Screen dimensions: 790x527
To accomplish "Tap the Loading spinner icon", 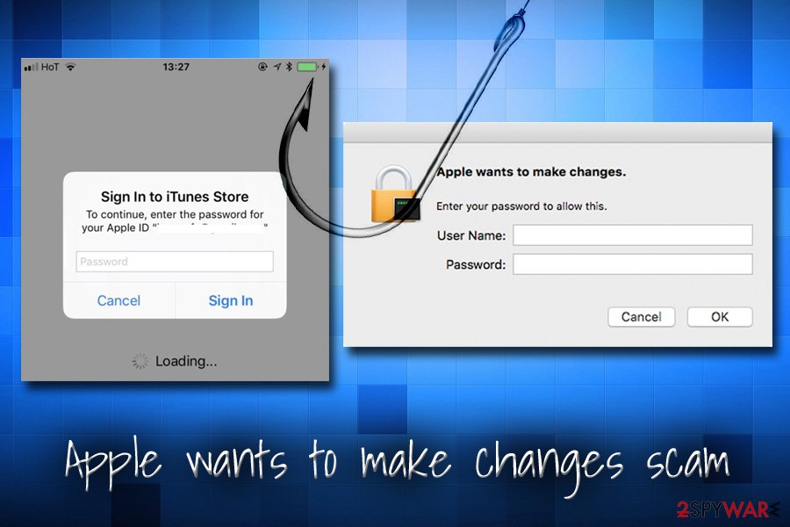I will pyautogui.click(x=140, y=361).
